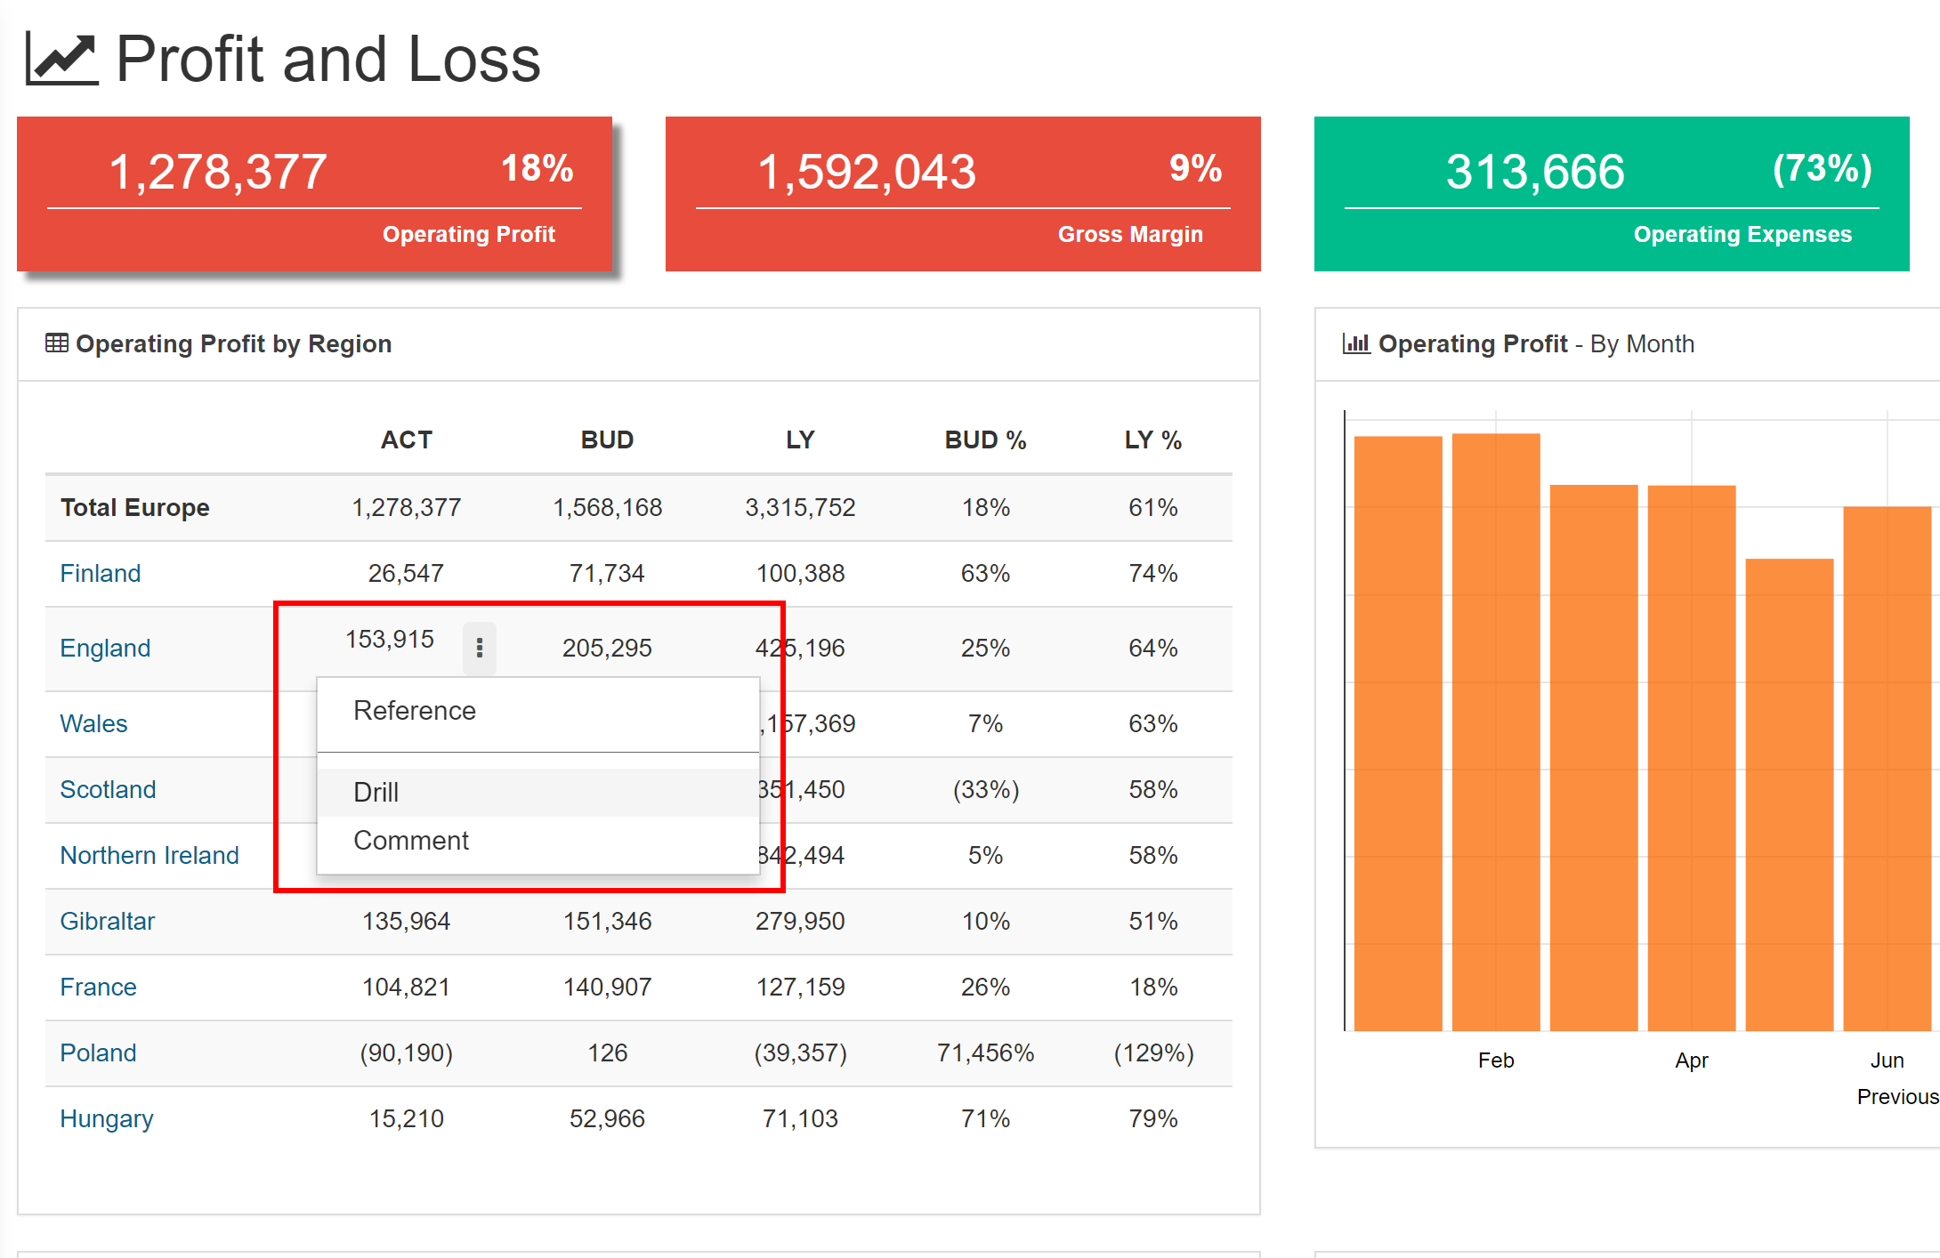Click the Jun bar in the monthly chart

[1887, 765]
